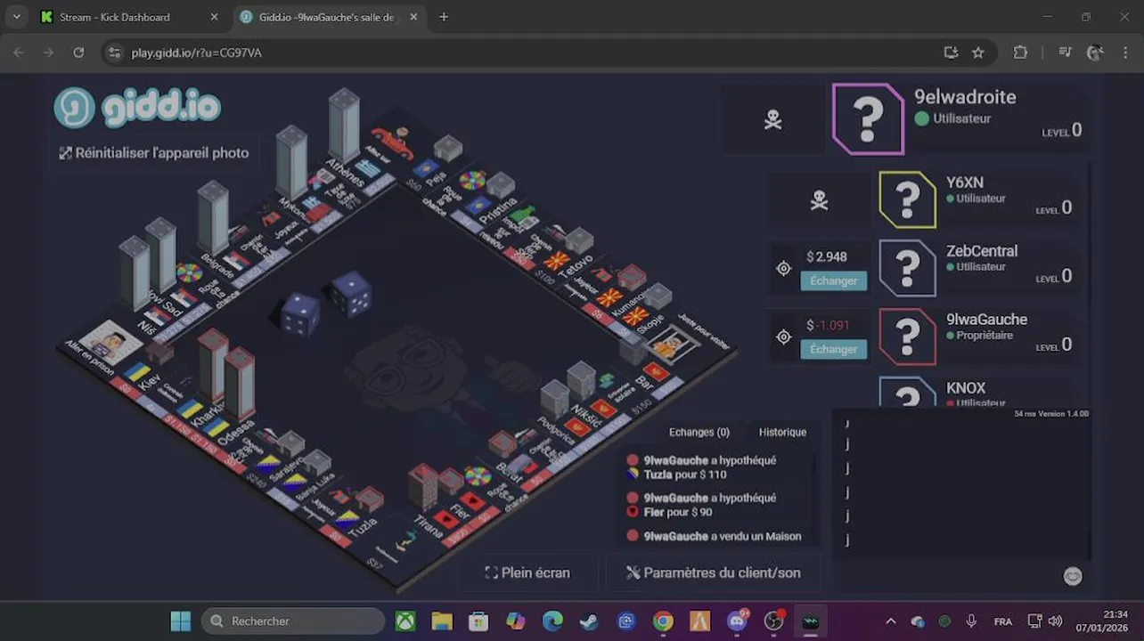Click 9lwaGauche's target icon
The image size is (1144, 641).
(x=783, y=337)
